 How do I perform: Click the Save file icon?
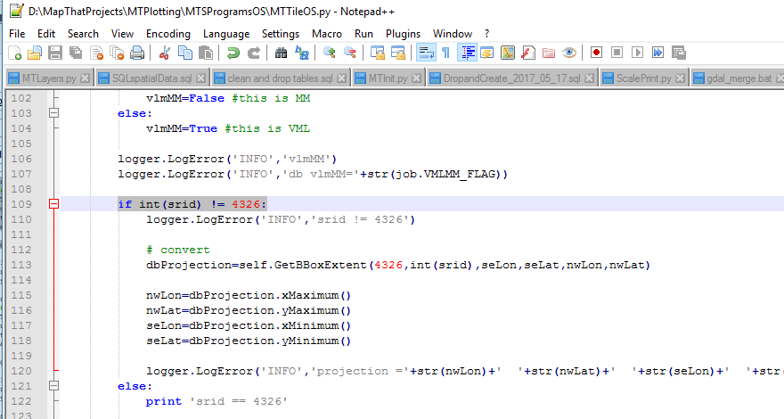click(55, 53)
